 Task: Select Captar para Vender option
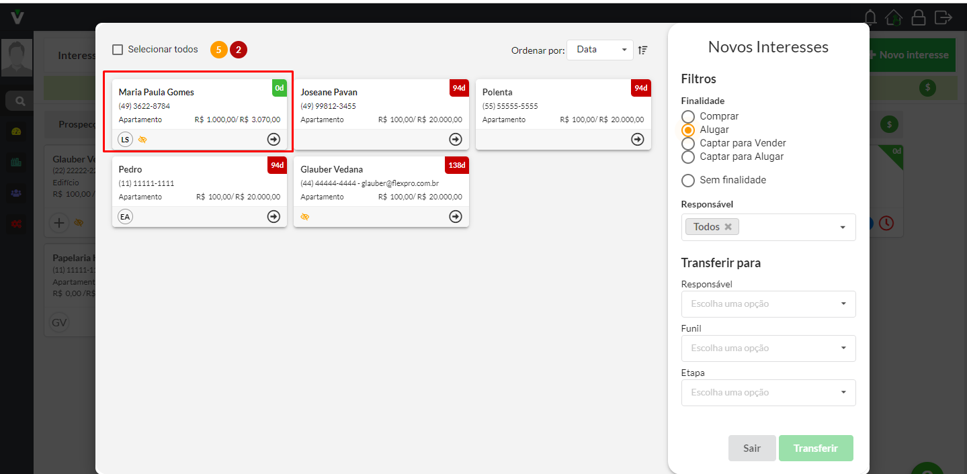[688, 144]
